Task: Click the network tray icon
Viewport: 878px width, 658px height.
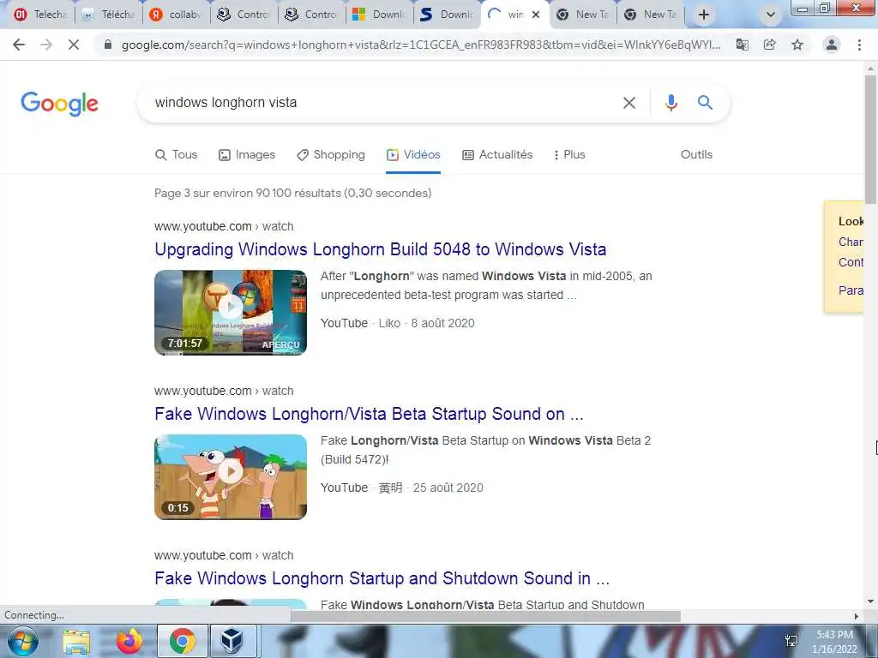Action: point(791,641)
